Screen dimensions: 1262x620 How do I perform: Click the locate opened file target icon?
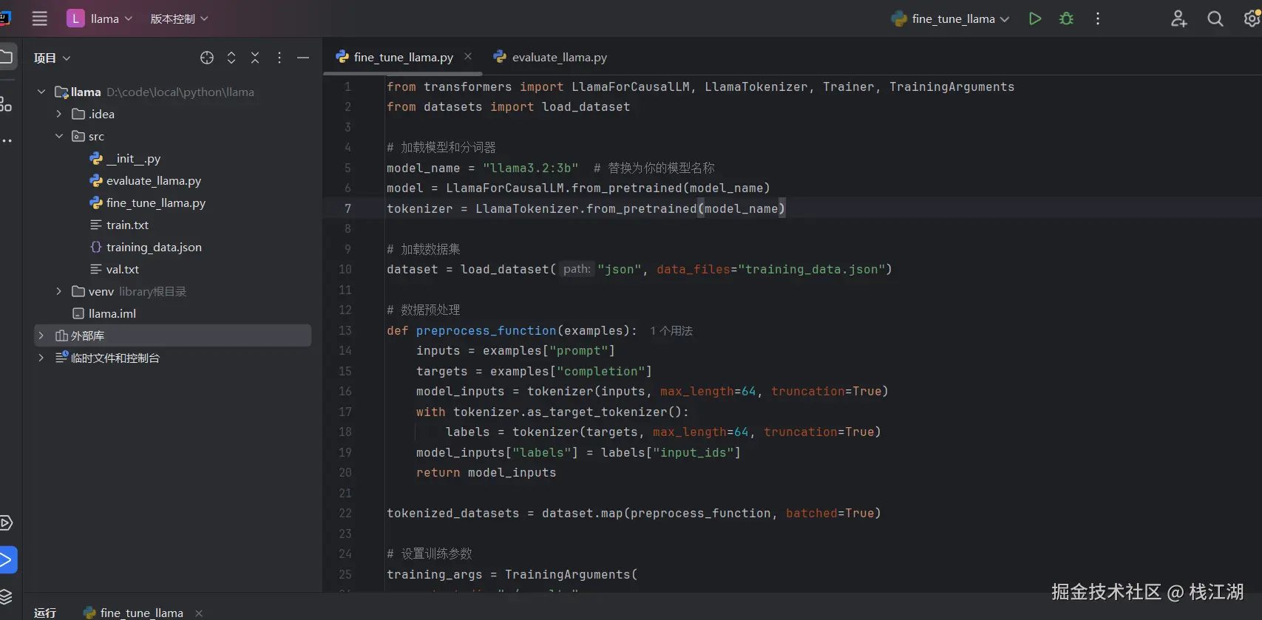[x=207, y=58]
